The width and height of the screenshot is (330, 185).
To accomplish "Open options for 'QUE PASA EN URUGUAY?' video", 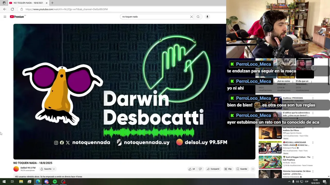I will click(313, 128).
